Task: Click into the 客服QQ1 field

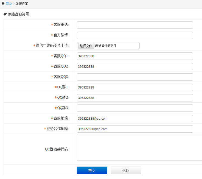Action: 135,56
